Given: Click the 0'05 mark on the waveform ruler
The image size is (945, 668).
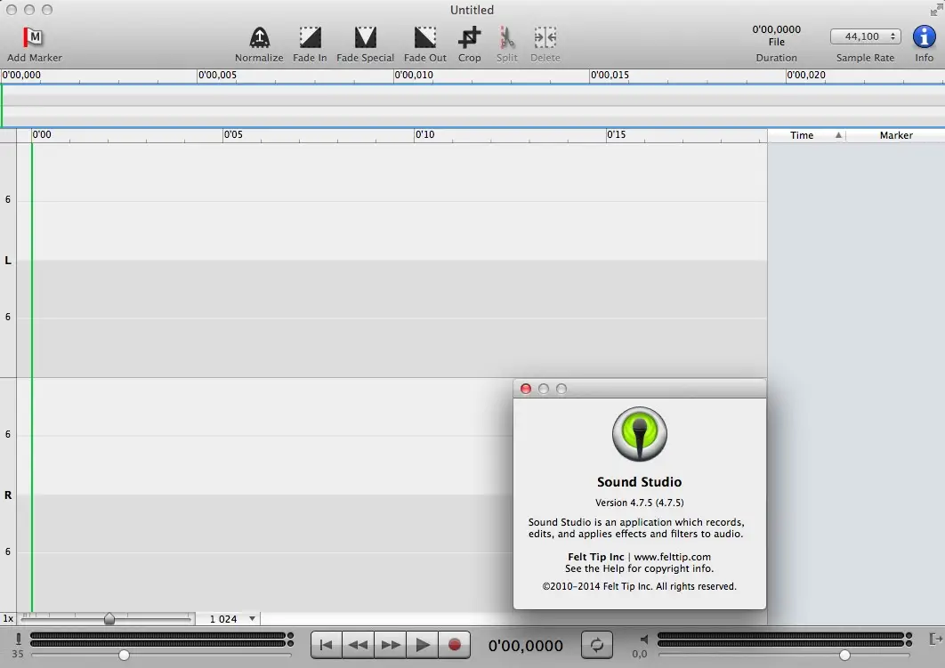Looking at the screenshot, I should (x=233, y=134).
